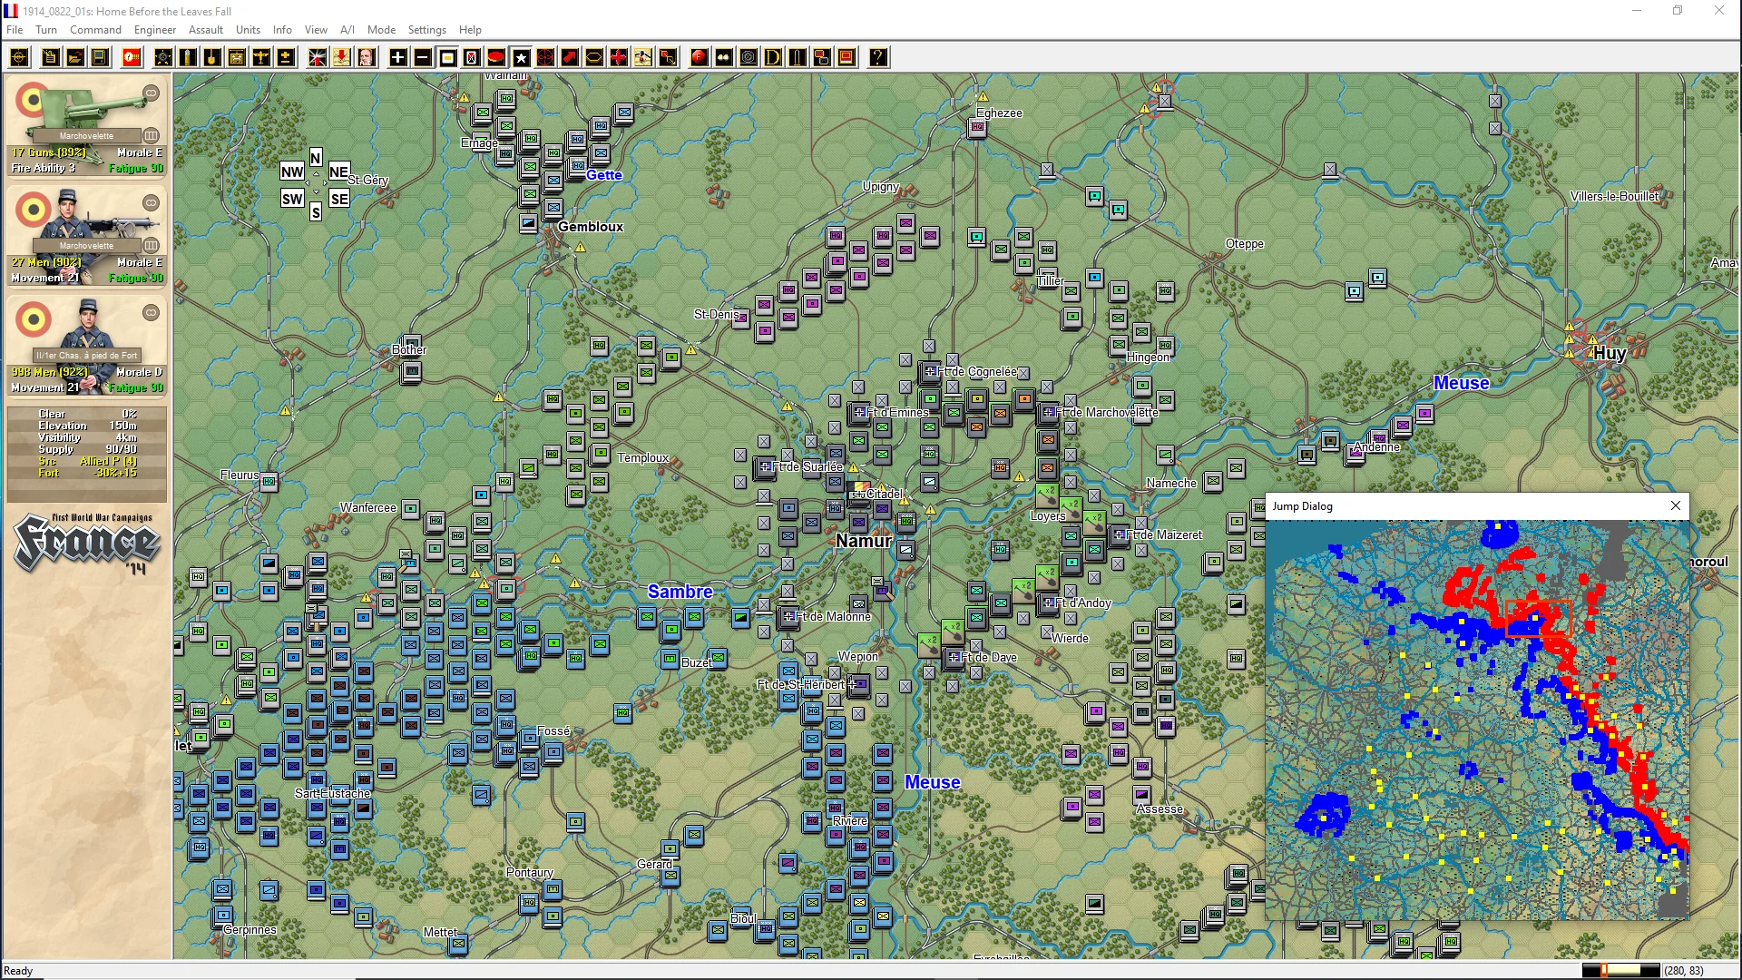Click the yellow hexagon outline toolbar icon
Image resolution: width=1742 pixels, height=980 pixels.
(x=594, y=58)
